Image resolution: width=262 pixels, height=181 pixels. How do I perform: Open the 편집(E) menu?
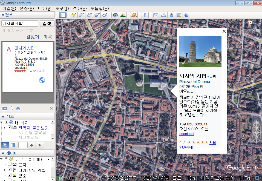click(27, 8)
